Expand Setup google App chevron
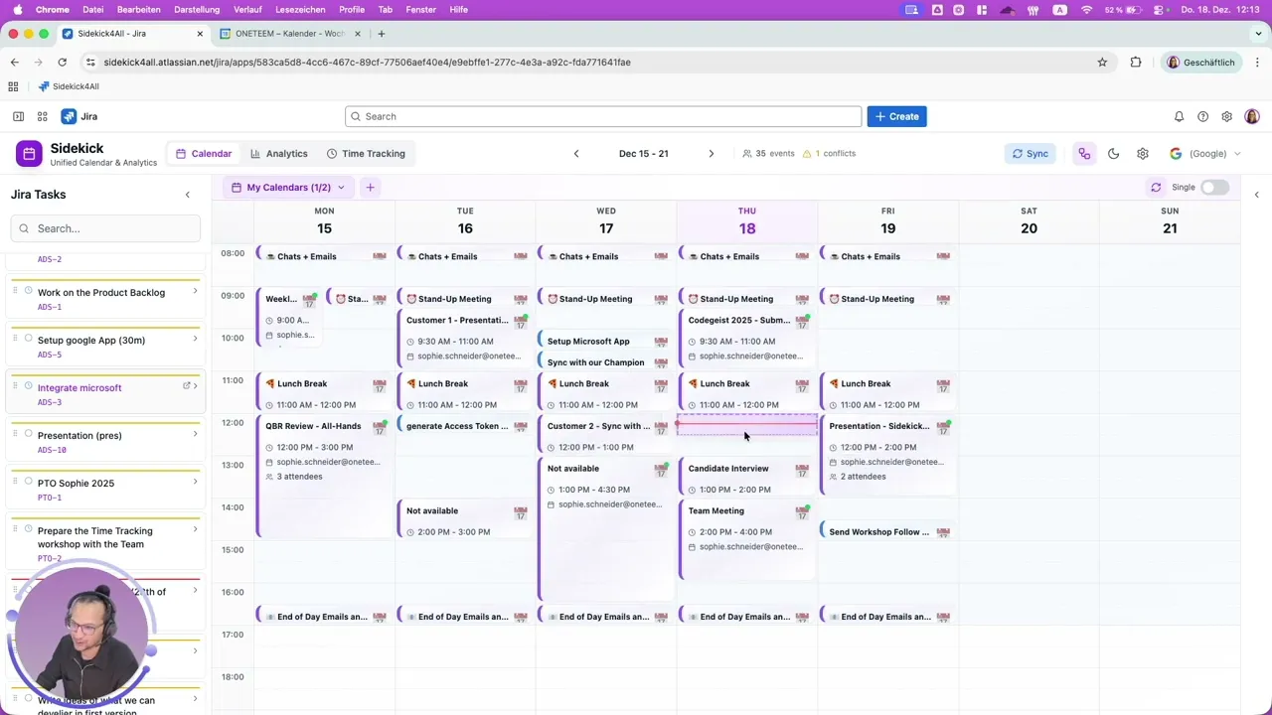Image resolution: width=1272 pixels, height=715 pixels. 195,339
